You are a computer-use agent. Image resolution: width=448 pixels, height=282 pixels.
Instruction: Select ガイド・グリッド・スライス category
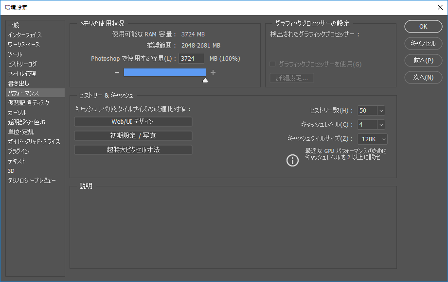pos(35,141)
